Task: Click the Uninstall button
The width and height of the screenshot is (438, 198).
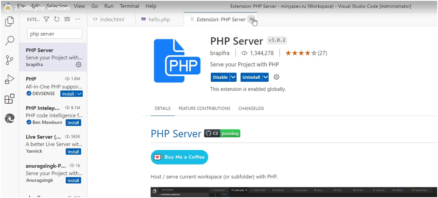Action: (251, 77)
